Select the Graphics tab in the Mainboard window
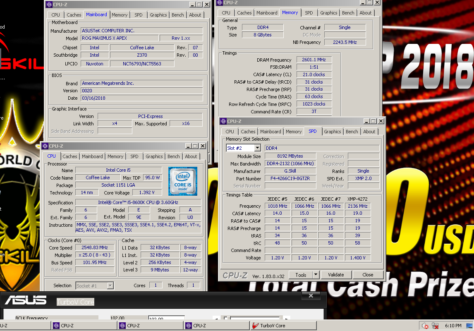The height and width of the screenshot is (331, 474). pyautogui.click(x=158, y=15)
